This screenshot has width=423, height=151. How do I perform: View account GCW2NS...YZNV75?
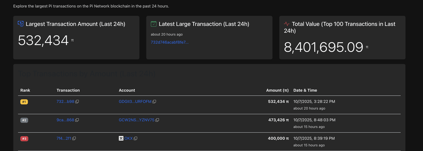click(x=136, y=120)
